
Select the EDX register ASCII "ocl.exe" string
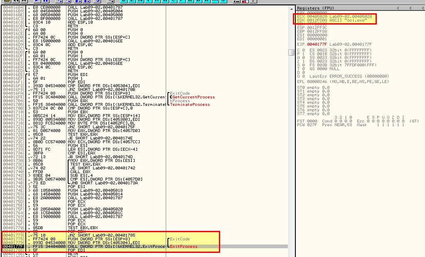pos(348,20)
